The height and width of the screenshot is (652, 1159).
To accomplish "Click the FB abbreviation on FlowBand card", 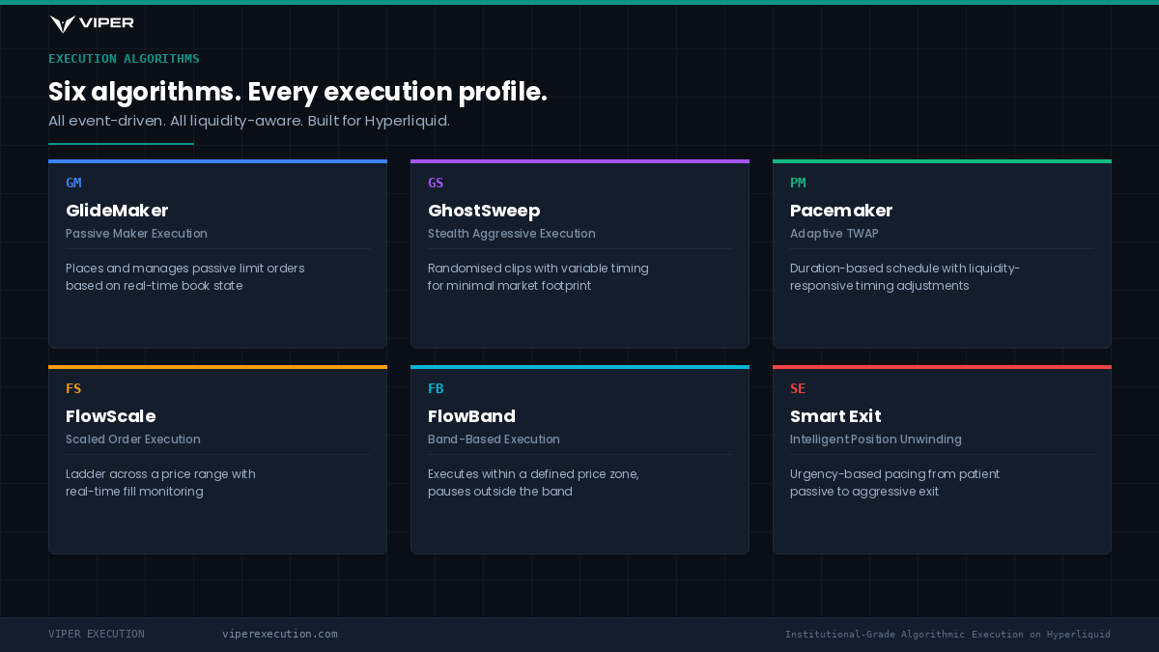I will click(436, 388).
